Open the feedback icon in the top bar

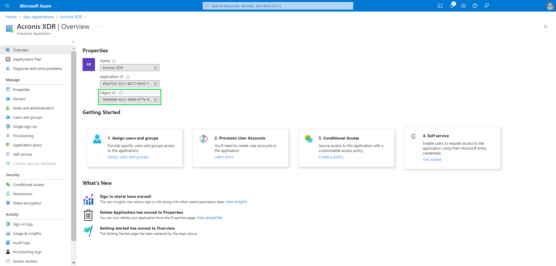[487, 6]
